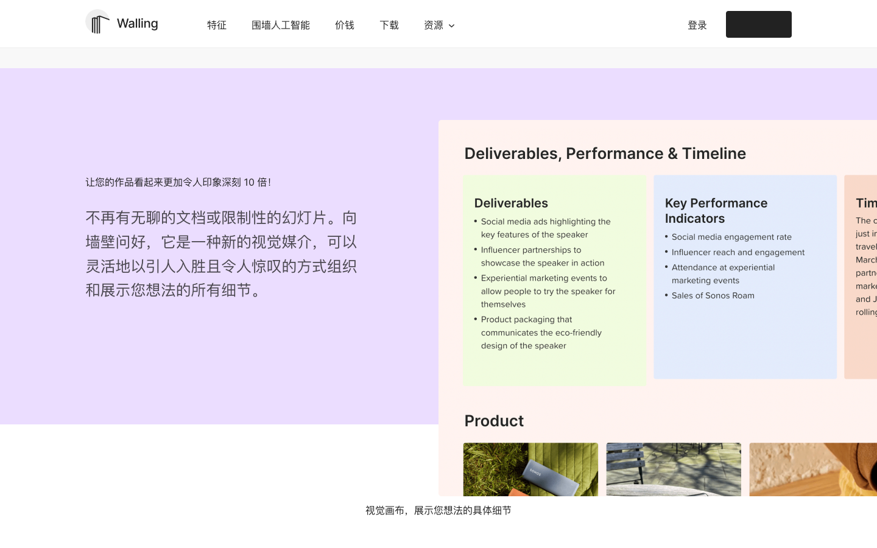The width and height of the screenshot is (877, 548).
Task: Click 'Deliverables, Performance & Timeline' heading
Action: click(605, 153)
